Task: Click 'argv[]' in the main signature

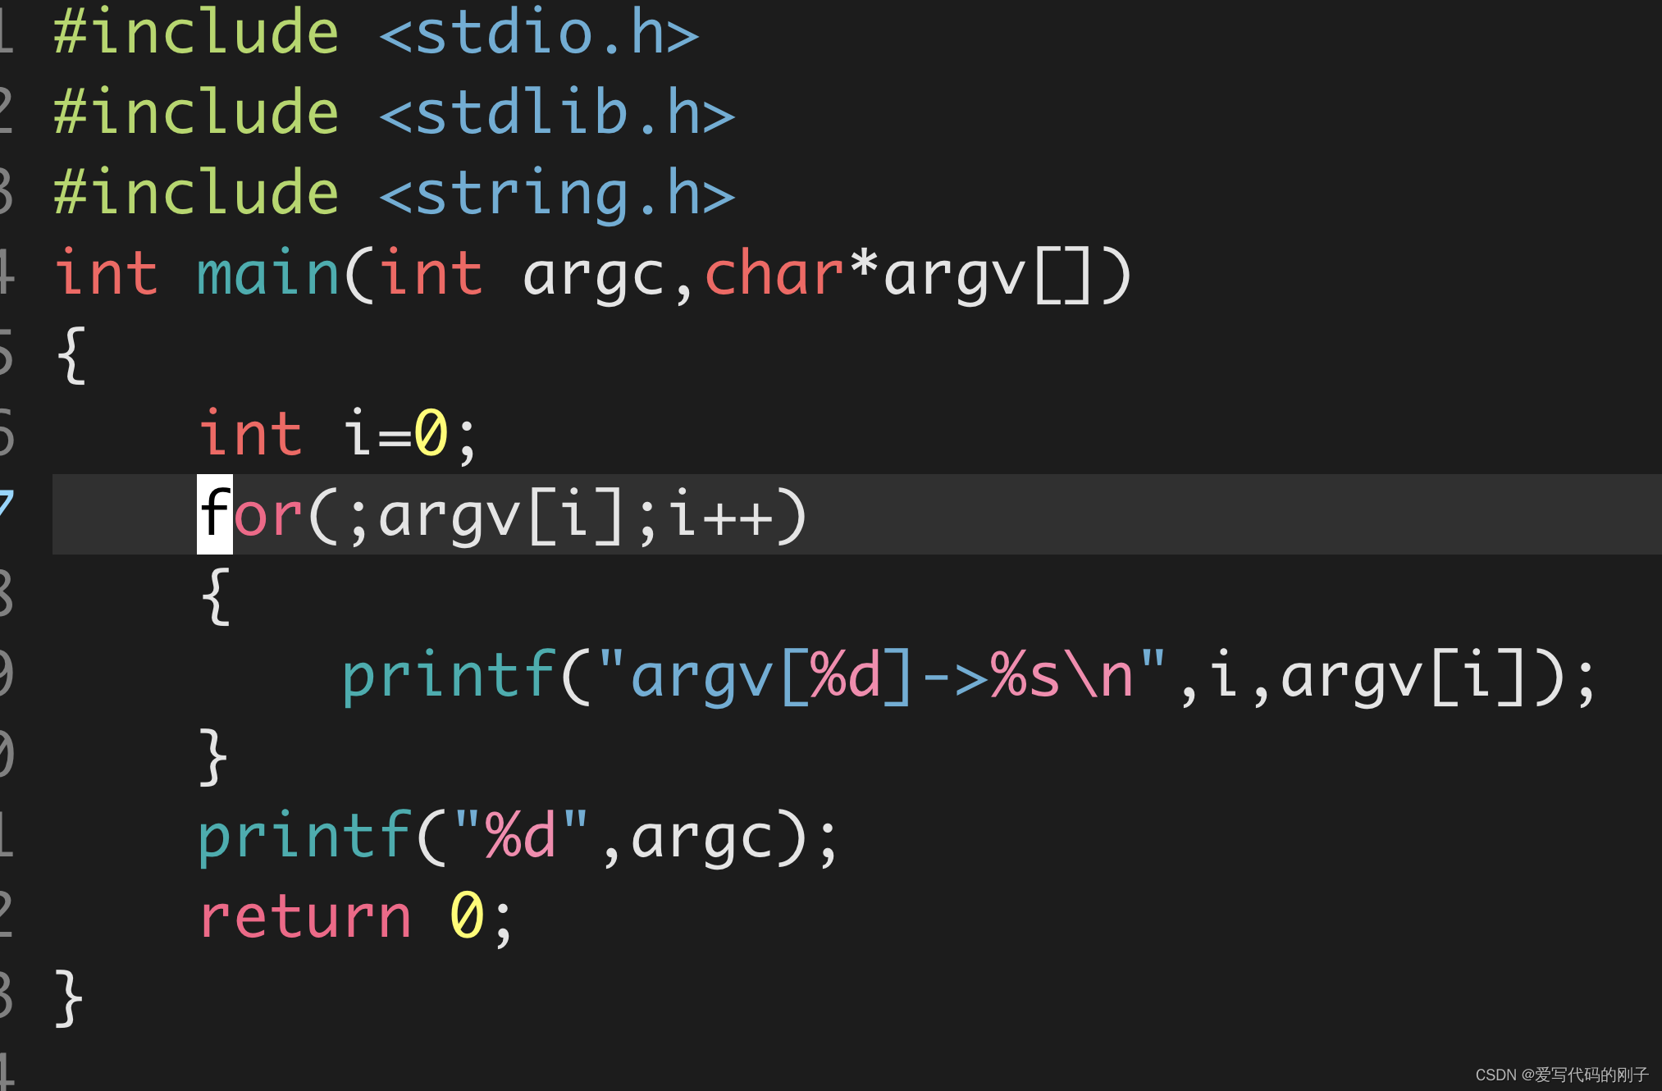Action: click(989, 276)
